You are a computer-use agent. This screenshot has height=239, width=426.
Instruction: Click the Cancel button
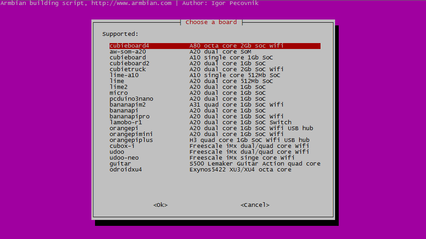click(x=255, y=205)
